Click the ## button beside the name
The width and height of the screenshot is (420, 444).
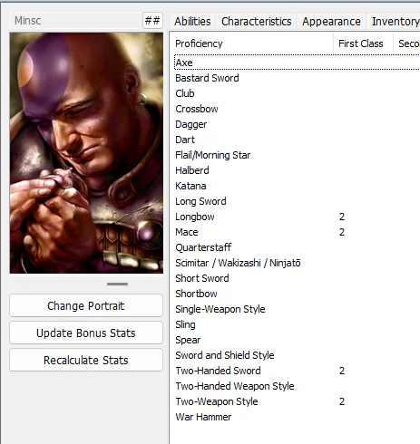152,21
